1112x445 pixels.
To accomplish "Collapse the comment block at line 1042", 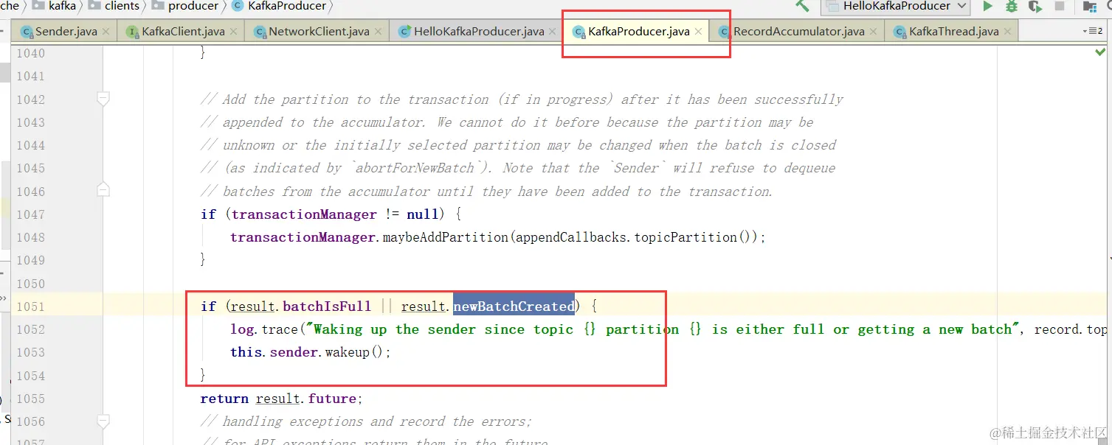I will coord(103,99).
